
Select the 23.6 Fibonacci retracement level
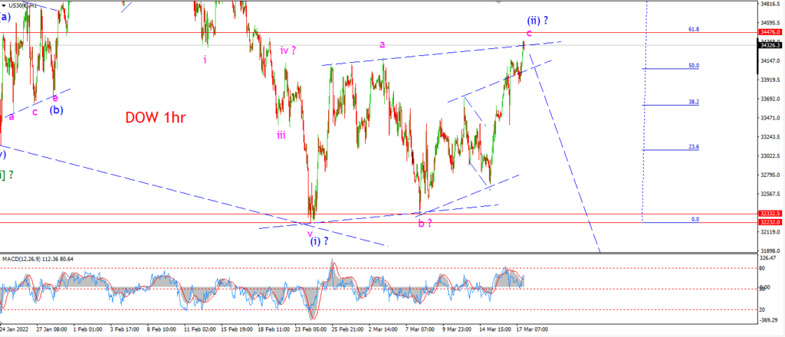pos(694,147)
